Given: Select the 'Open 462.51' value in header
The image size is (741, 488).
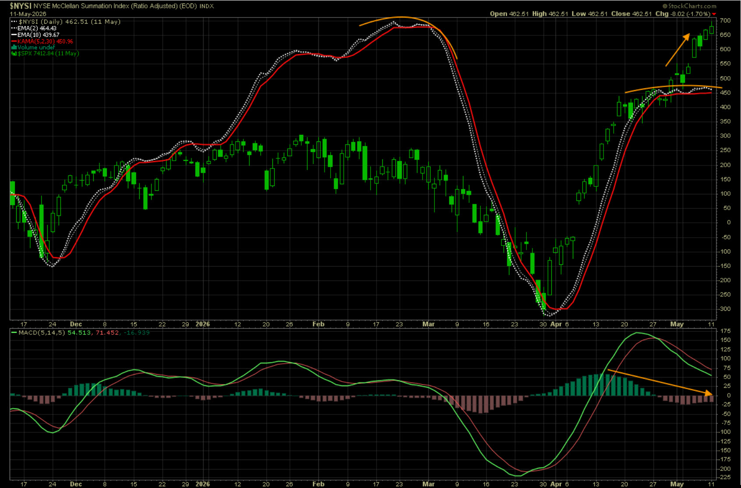Looking at the screenshot, I should click(x=509, y=14).
